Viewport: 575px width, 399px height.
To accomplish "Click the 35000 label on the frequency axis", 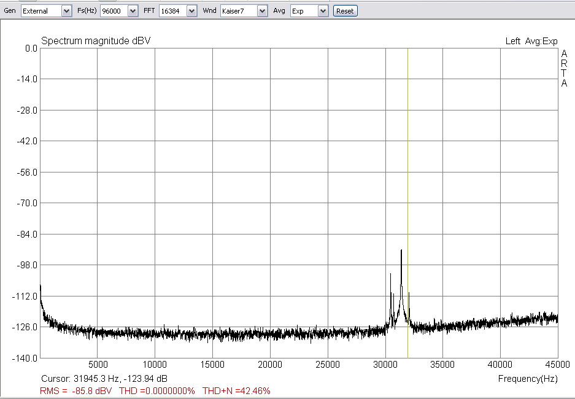I will point(442,365).
